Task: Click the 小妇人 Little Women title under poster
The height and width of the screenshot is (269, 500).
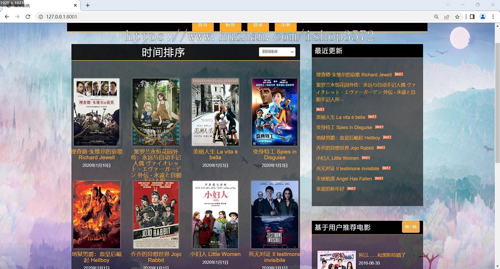Action: pos(215,255)
